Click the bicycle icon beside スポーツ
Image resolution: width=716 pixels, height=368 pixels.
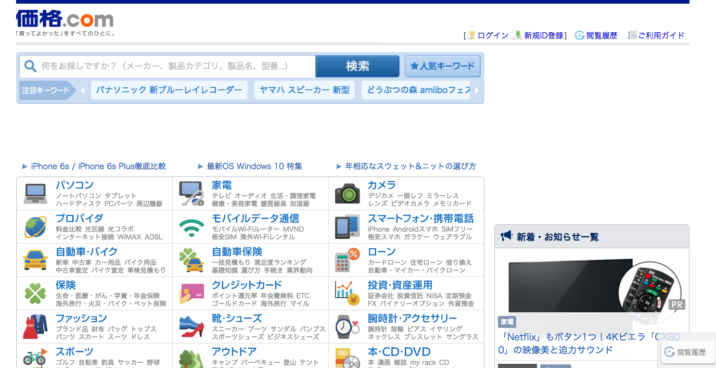click(35, 357)
